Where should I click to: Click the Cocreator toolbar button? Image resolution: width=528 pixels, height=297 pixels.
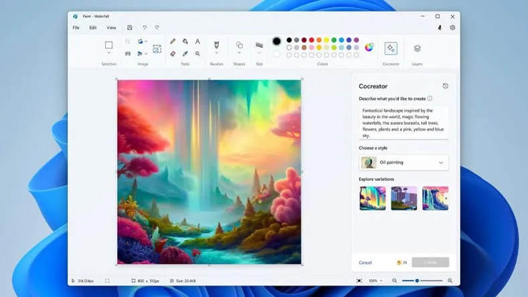point(391,48)
